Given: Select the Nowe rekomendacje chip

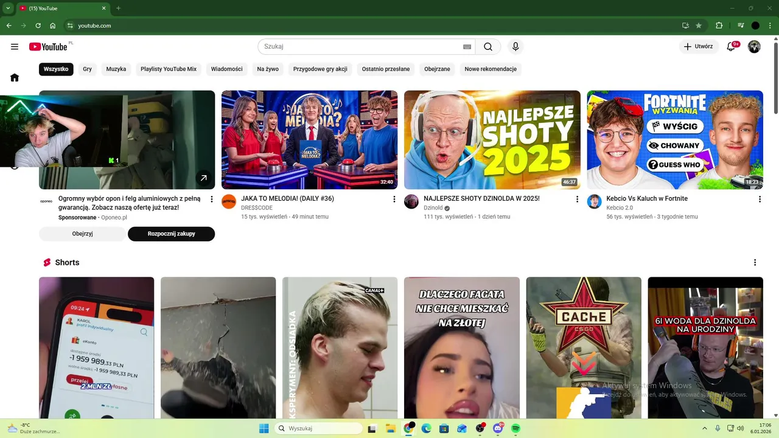Looking at the screenshot, I should point(491,69).
